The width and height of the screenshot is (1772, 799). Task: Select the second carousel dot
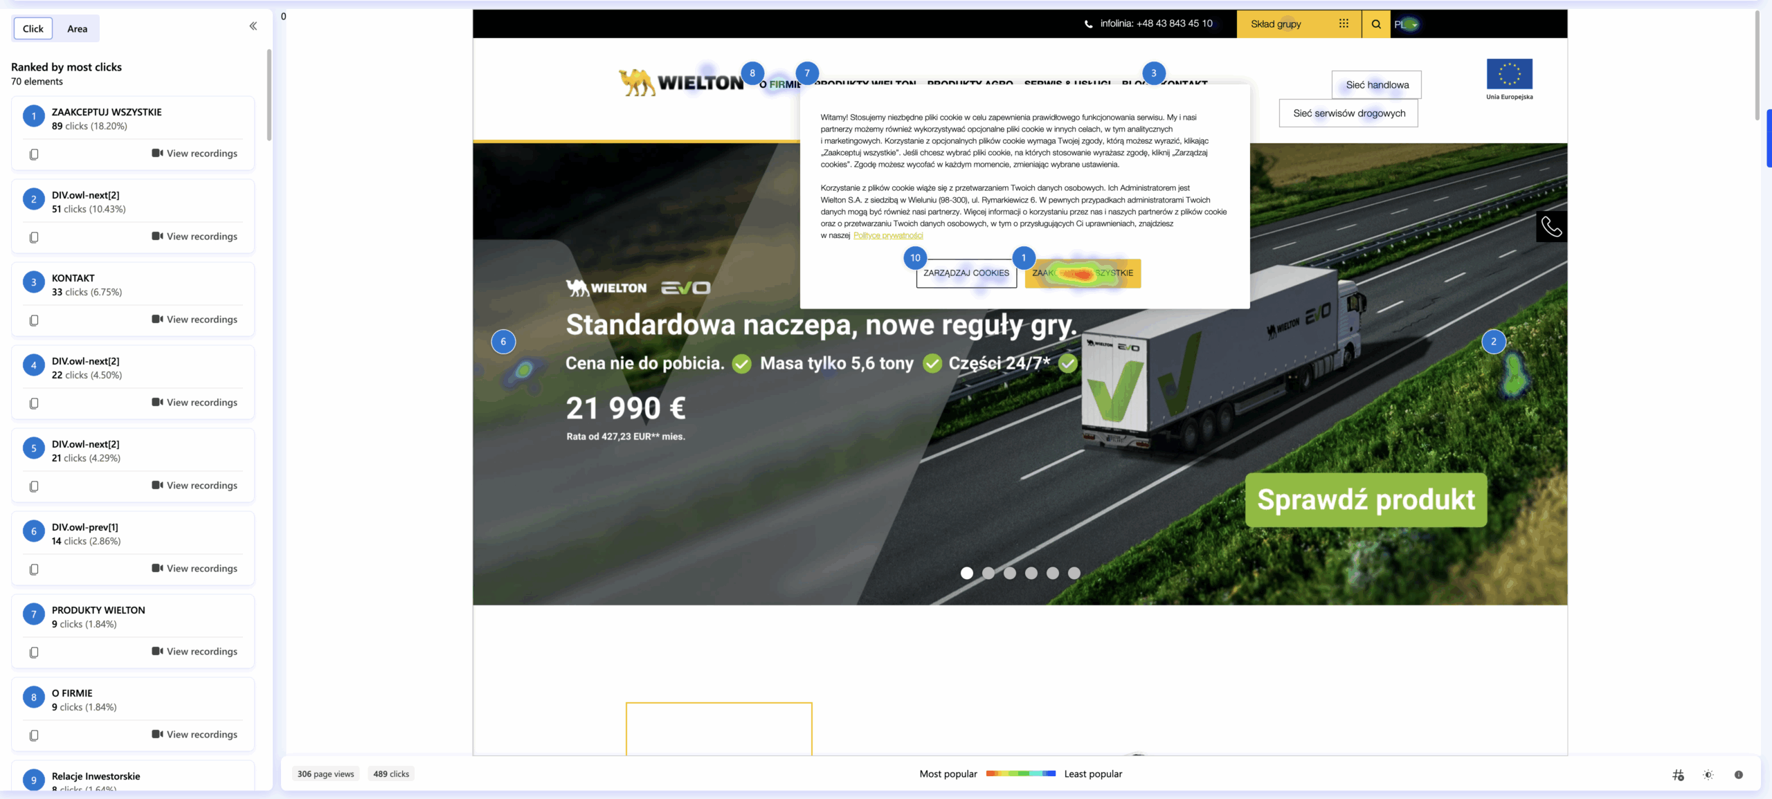tap(988, 573)
